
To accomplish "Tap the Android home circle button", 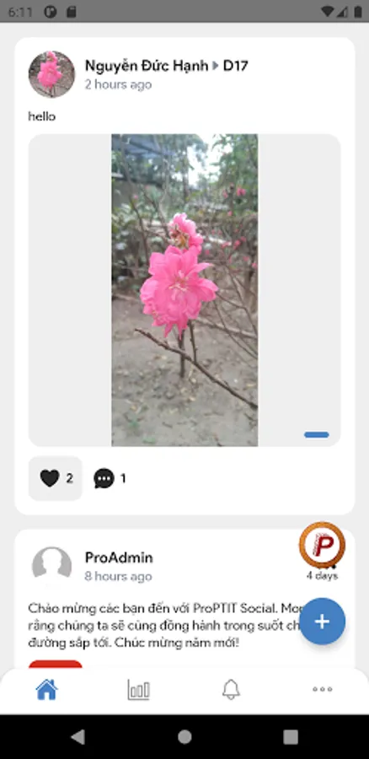I will pos(184,737).
